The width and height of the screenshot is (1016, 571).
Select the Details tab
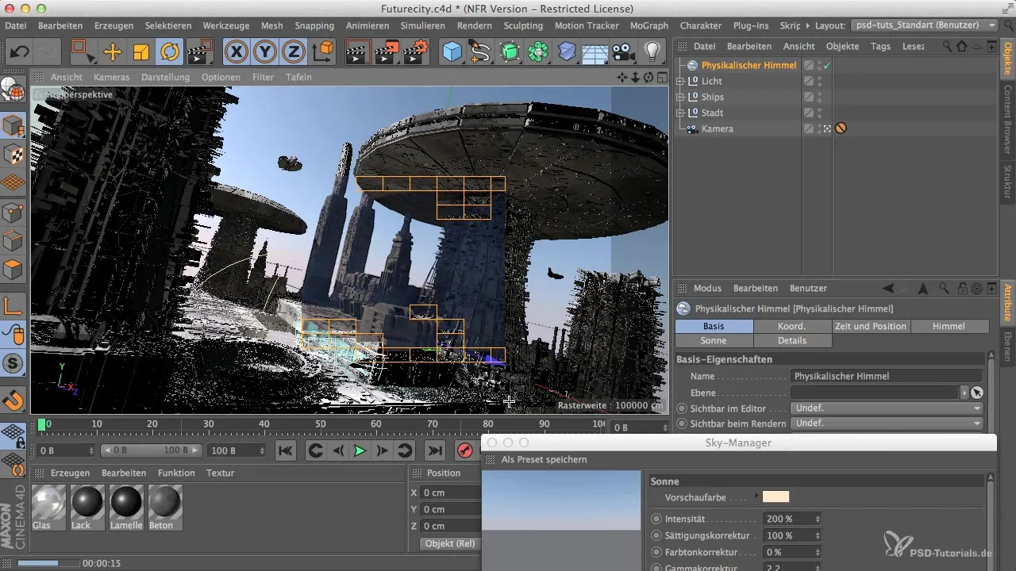coord(792,340)
